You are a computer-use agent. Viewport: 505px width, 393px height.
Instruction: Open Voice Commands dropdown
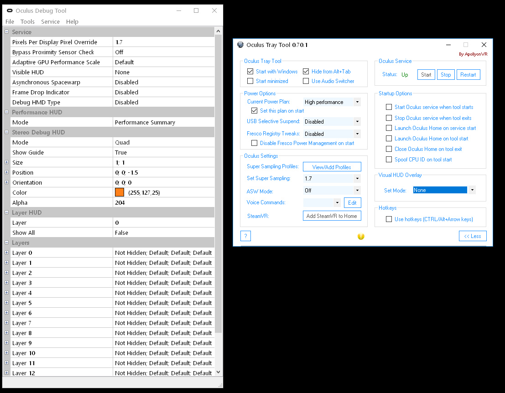[x=337, y=203]
